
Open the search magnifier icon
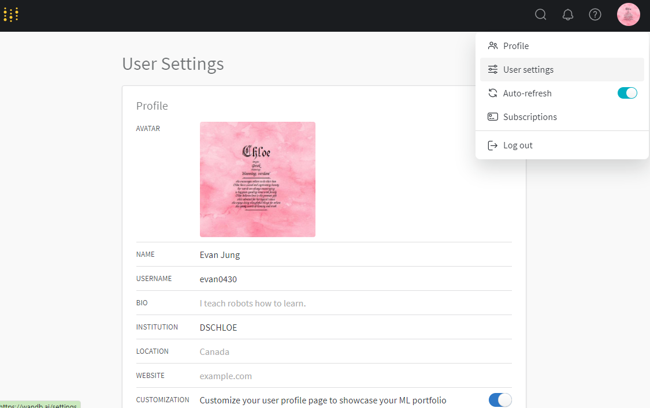coord(541,15)
